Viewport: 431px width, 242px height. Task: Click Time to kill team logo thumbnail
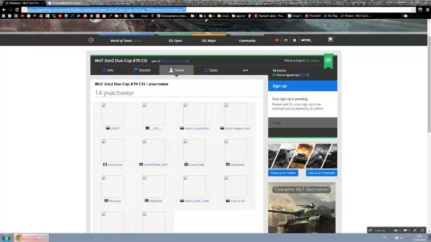235,186
